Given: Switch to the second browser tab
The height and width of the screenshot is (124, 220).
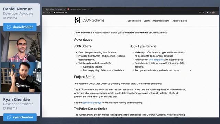Looking at the screenshot, I should pyautogui.click(x=78, y=9).
